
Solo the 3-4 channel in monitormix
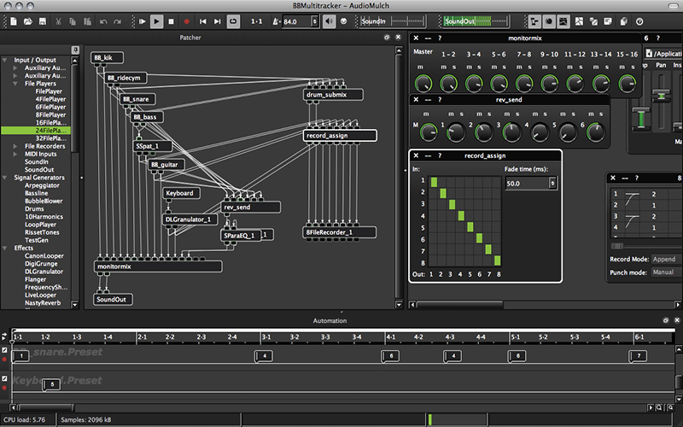[x=479, y=67]
